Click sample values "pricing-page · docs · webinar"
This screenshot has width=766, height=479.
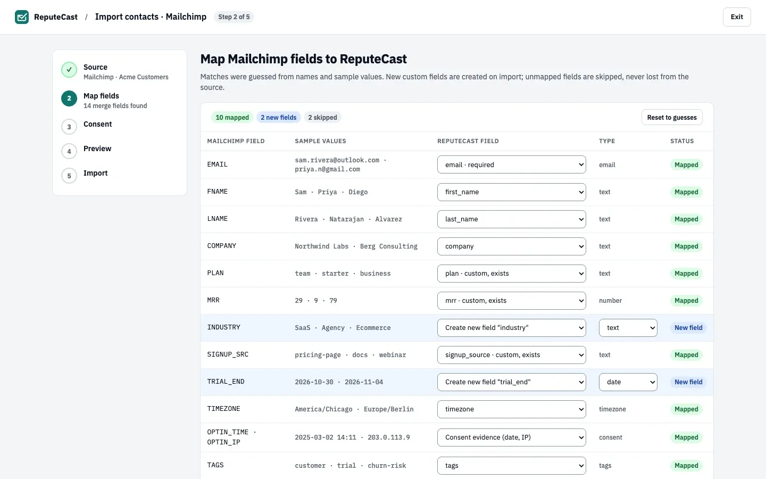coord(351,355)
